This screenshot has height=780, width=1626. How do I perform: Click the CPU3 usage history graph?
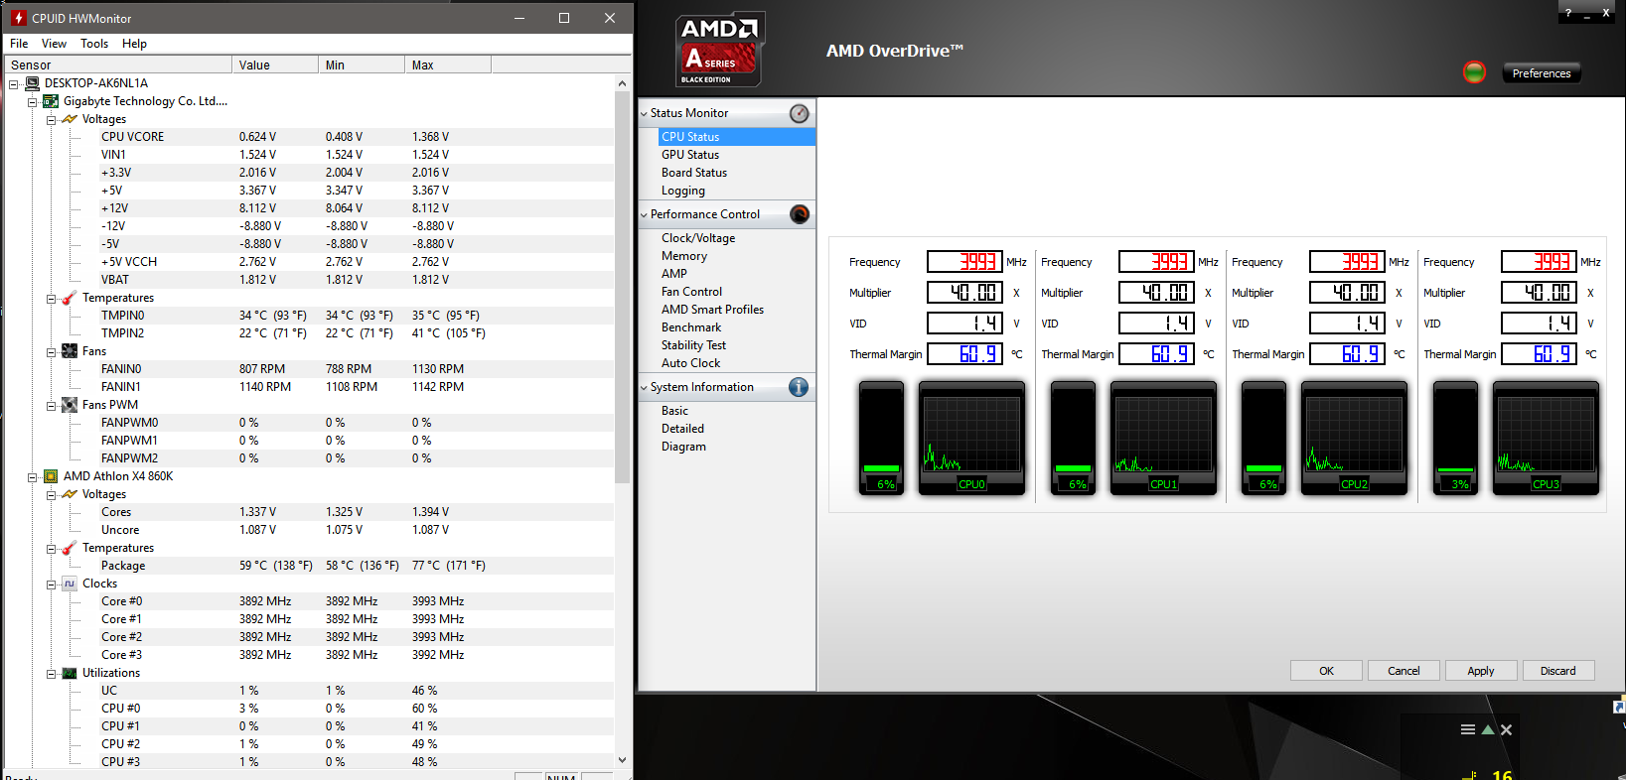1546,438
